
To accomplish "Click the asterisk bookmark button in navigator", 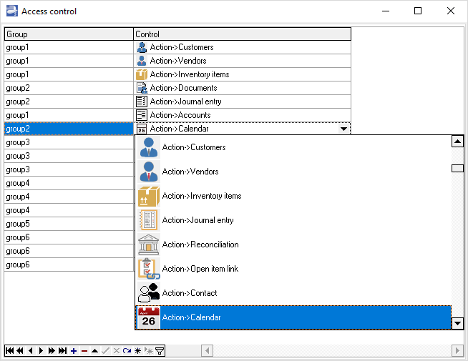I will point(137,351).
